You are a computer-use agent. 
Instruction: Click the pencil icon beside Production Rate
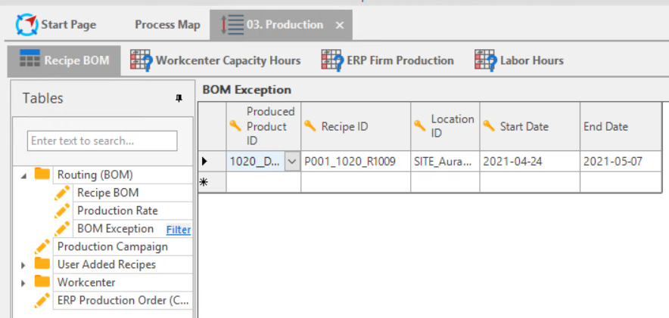tap(62, 211)
